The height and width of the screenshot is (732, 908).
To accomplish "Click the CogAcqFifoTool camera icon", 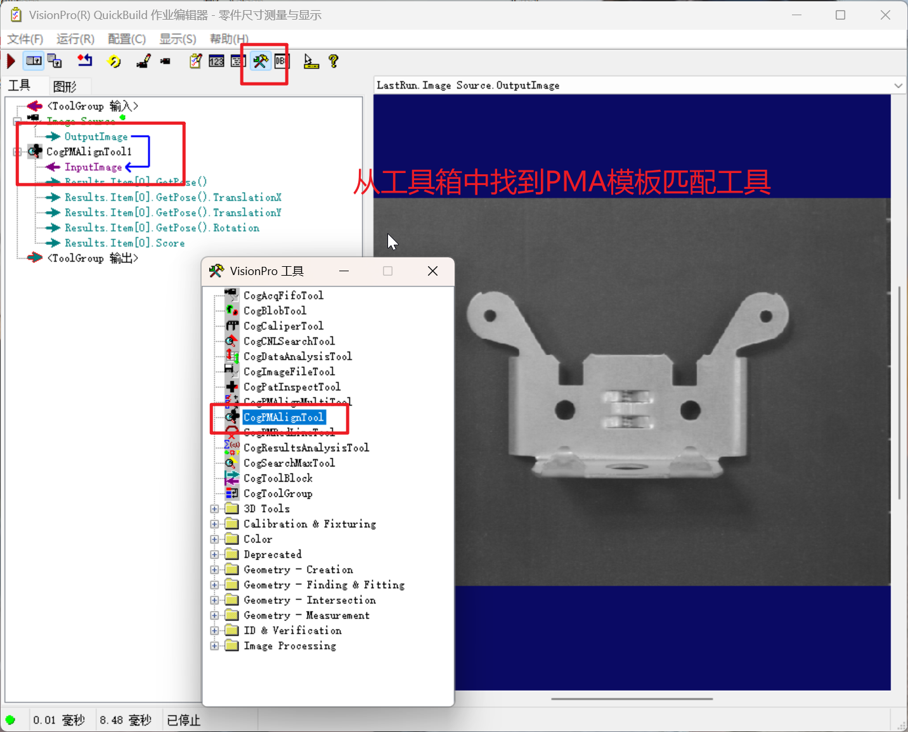I will pos(232,295).
